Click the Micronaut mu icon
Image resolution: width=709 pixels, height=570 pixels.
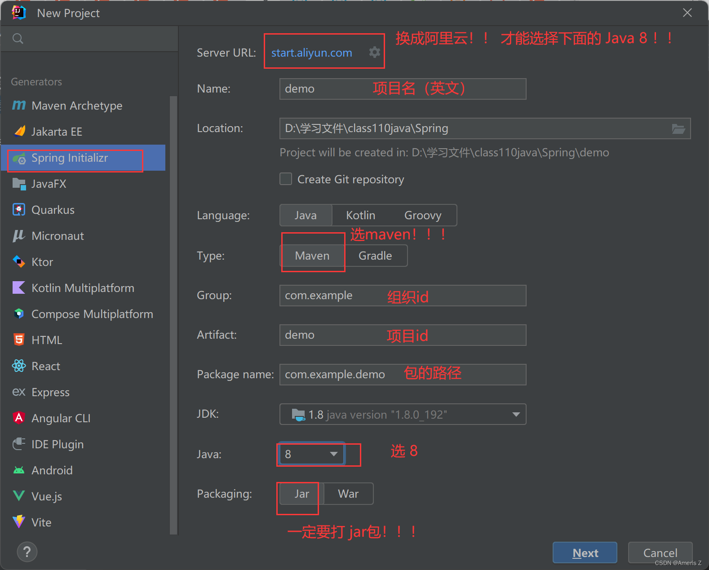[x=18, y=236]
